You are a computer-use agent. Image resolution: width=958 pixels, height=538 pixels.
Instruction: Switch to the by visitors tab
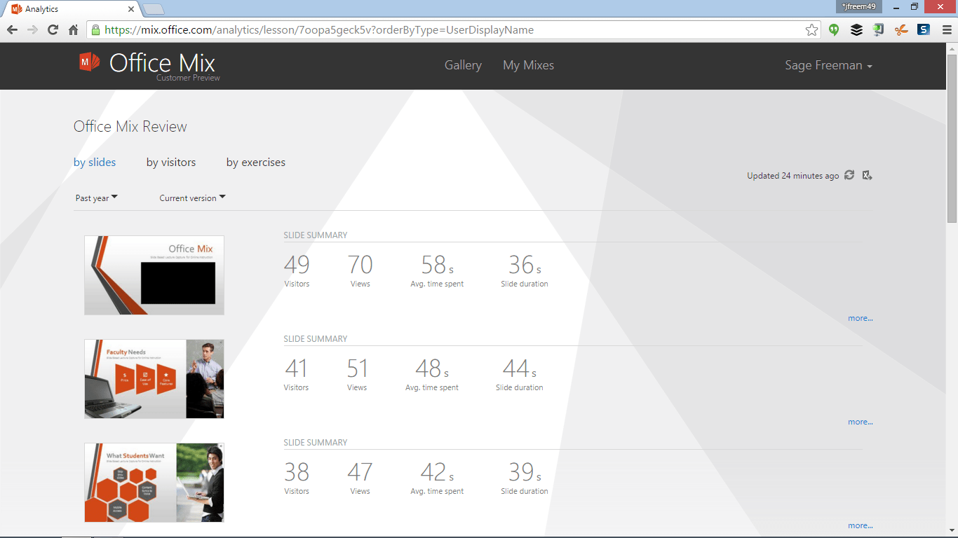[171, 162]
